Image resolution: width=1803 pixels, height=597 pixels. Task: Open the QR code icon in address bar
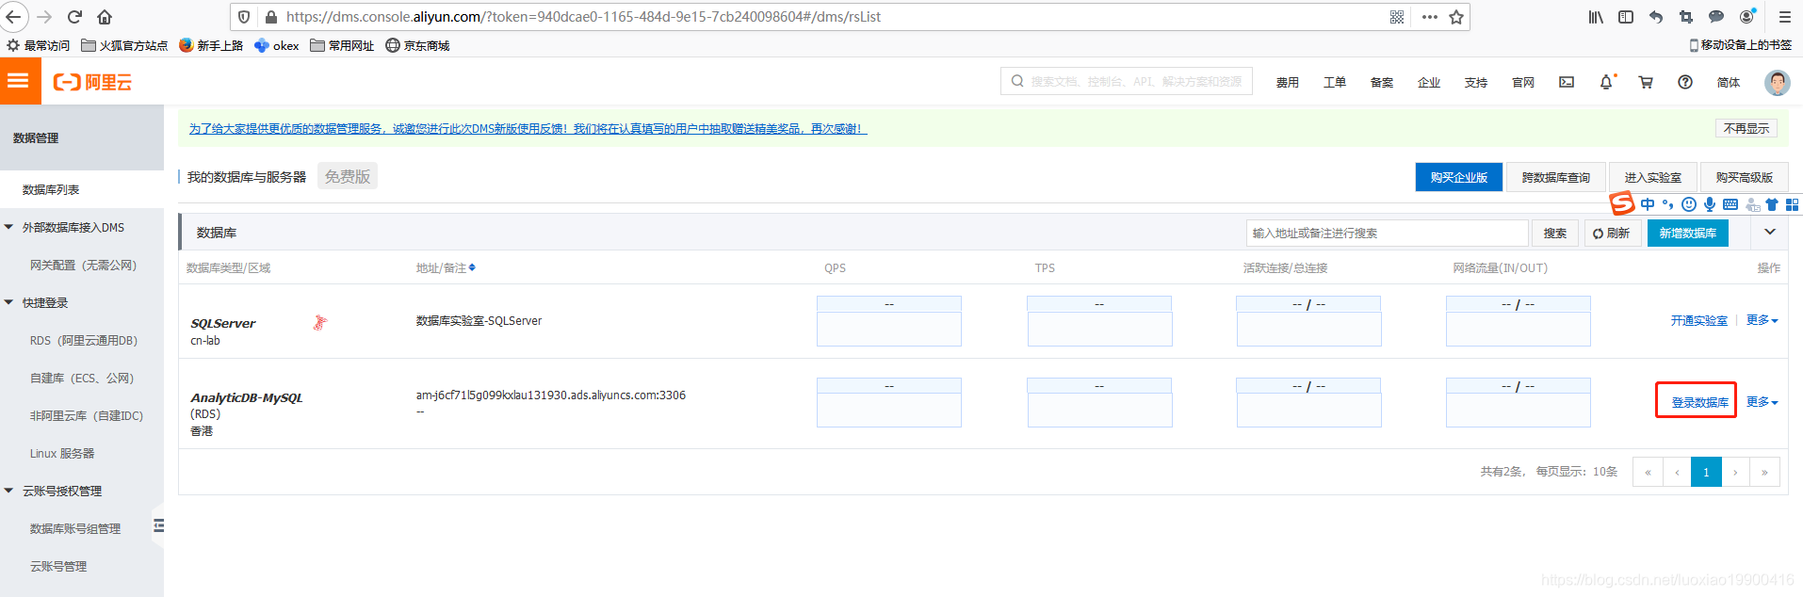[1397, 17]
